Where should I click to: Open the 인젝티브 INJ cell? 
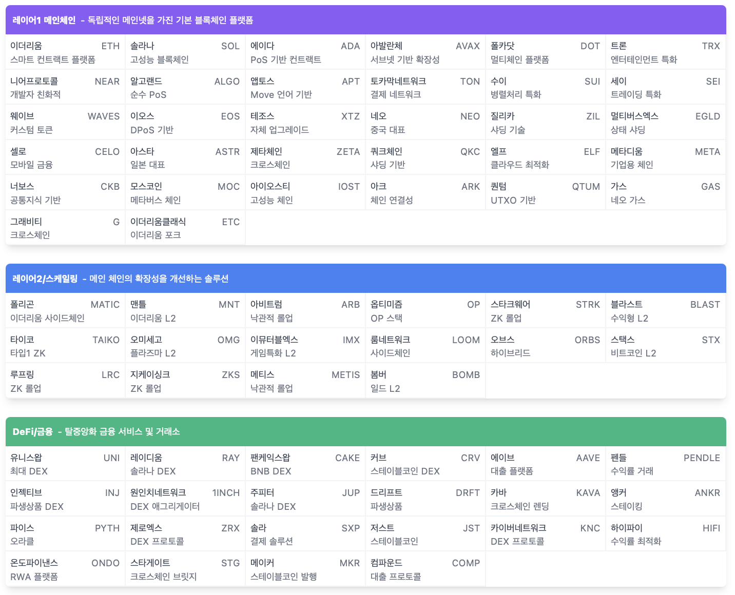(65, 499)
